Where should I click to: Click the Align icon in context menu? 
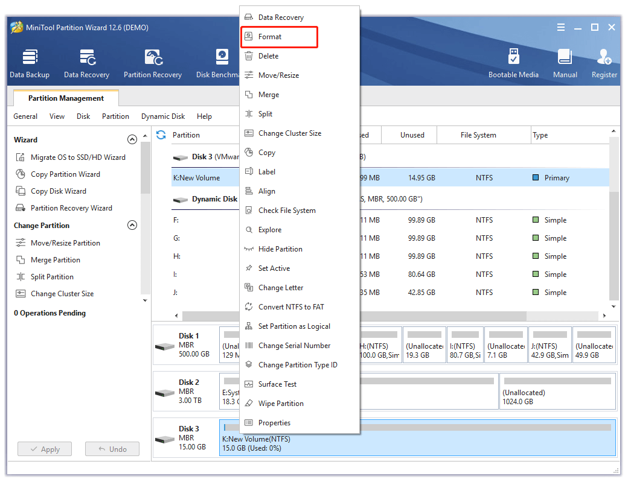(249, 191)
